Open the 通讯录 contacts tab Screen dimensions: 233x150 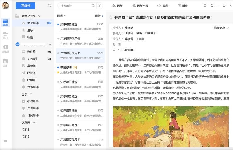[5, 49]
